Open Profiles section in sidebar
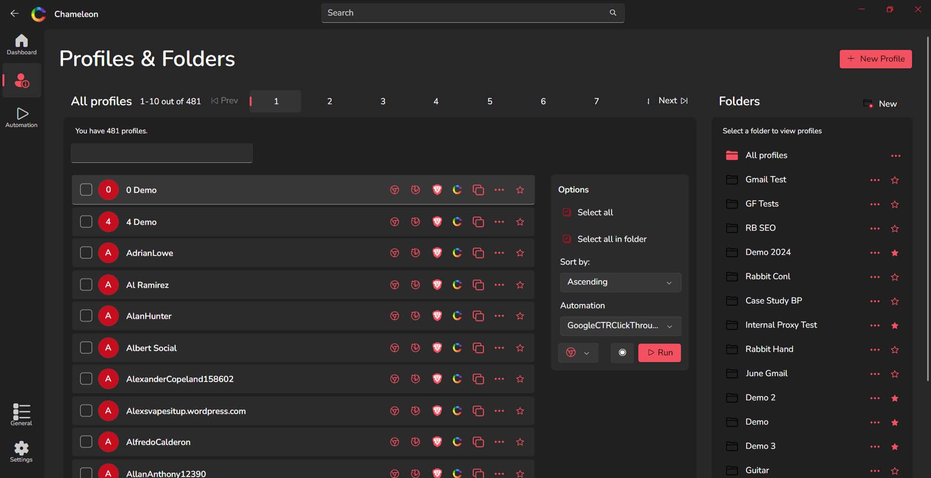 coord(22,80)
